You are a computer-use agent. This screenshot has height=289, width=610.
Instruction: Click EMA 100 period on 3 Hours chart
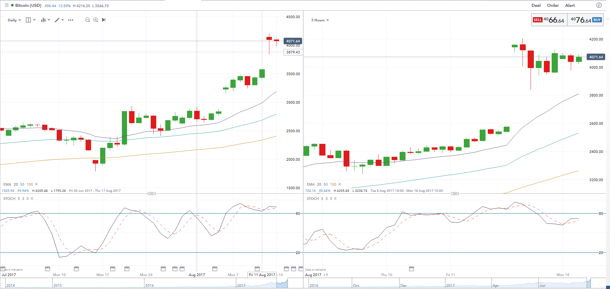click(333, 184)
